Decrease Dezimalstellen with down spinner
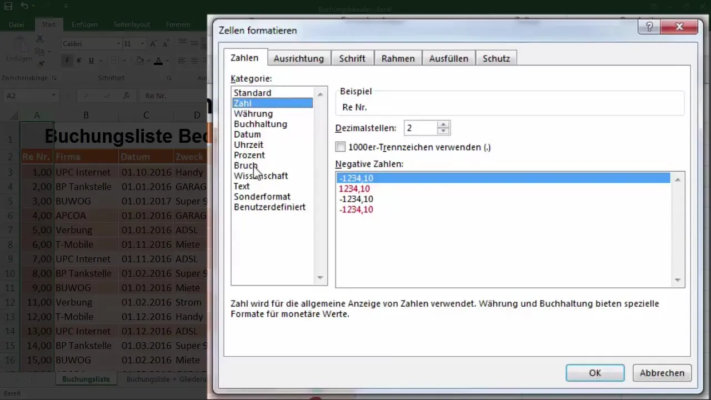The height and width of the screenshot is (400, 711). 443,131
